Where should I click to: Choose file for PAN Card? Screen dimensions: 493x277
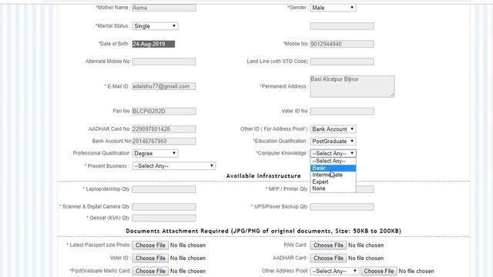(329, 245)
